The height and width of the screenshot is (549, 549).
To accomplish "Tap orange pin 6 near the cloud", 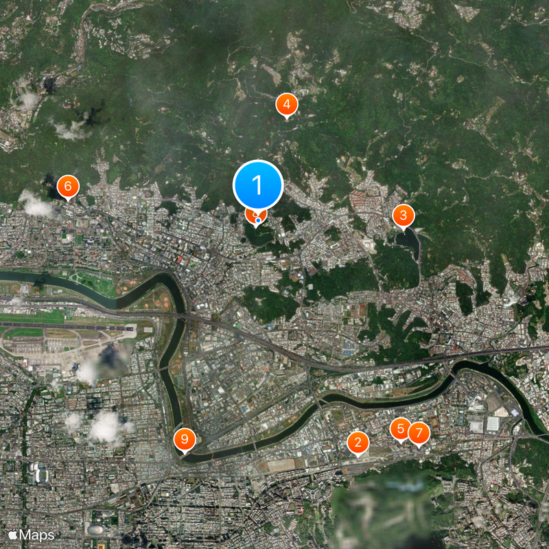I will (x=68, y=186).
